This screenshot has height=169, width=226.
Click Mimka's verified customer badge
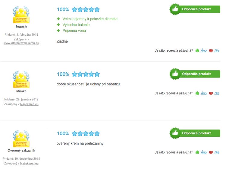[21, 79]
